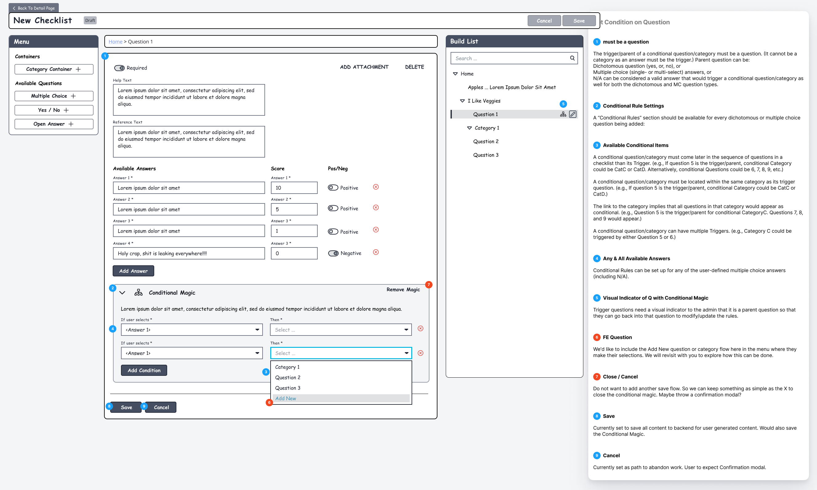Open the first 'Then' Select dropdown
The image size is (817, 490).
pyautogui.click(x=341, y=330)
